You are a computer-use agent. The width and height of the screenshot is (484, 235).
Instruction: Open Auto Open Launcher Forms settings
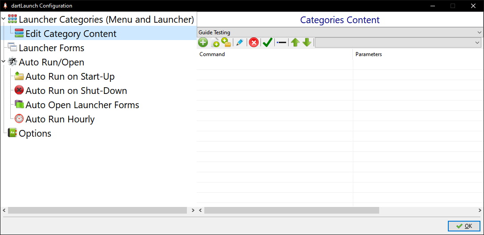[83, 105]
